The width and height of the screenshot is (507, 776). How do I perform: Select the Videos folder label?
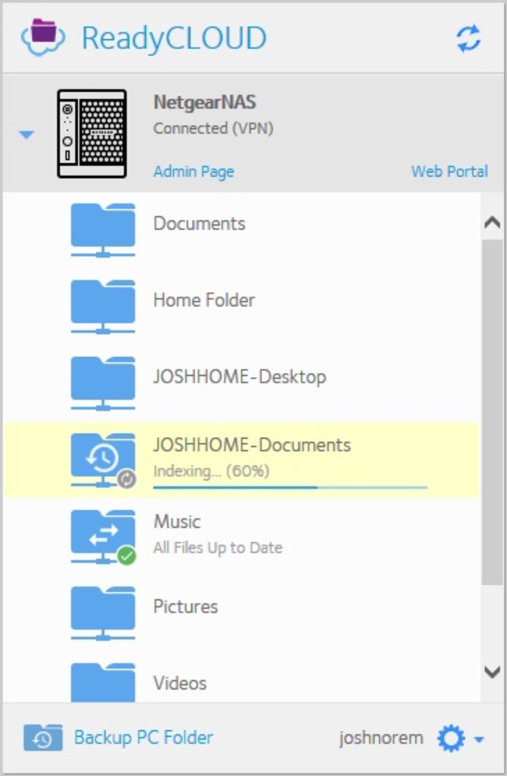click(180, 684)
